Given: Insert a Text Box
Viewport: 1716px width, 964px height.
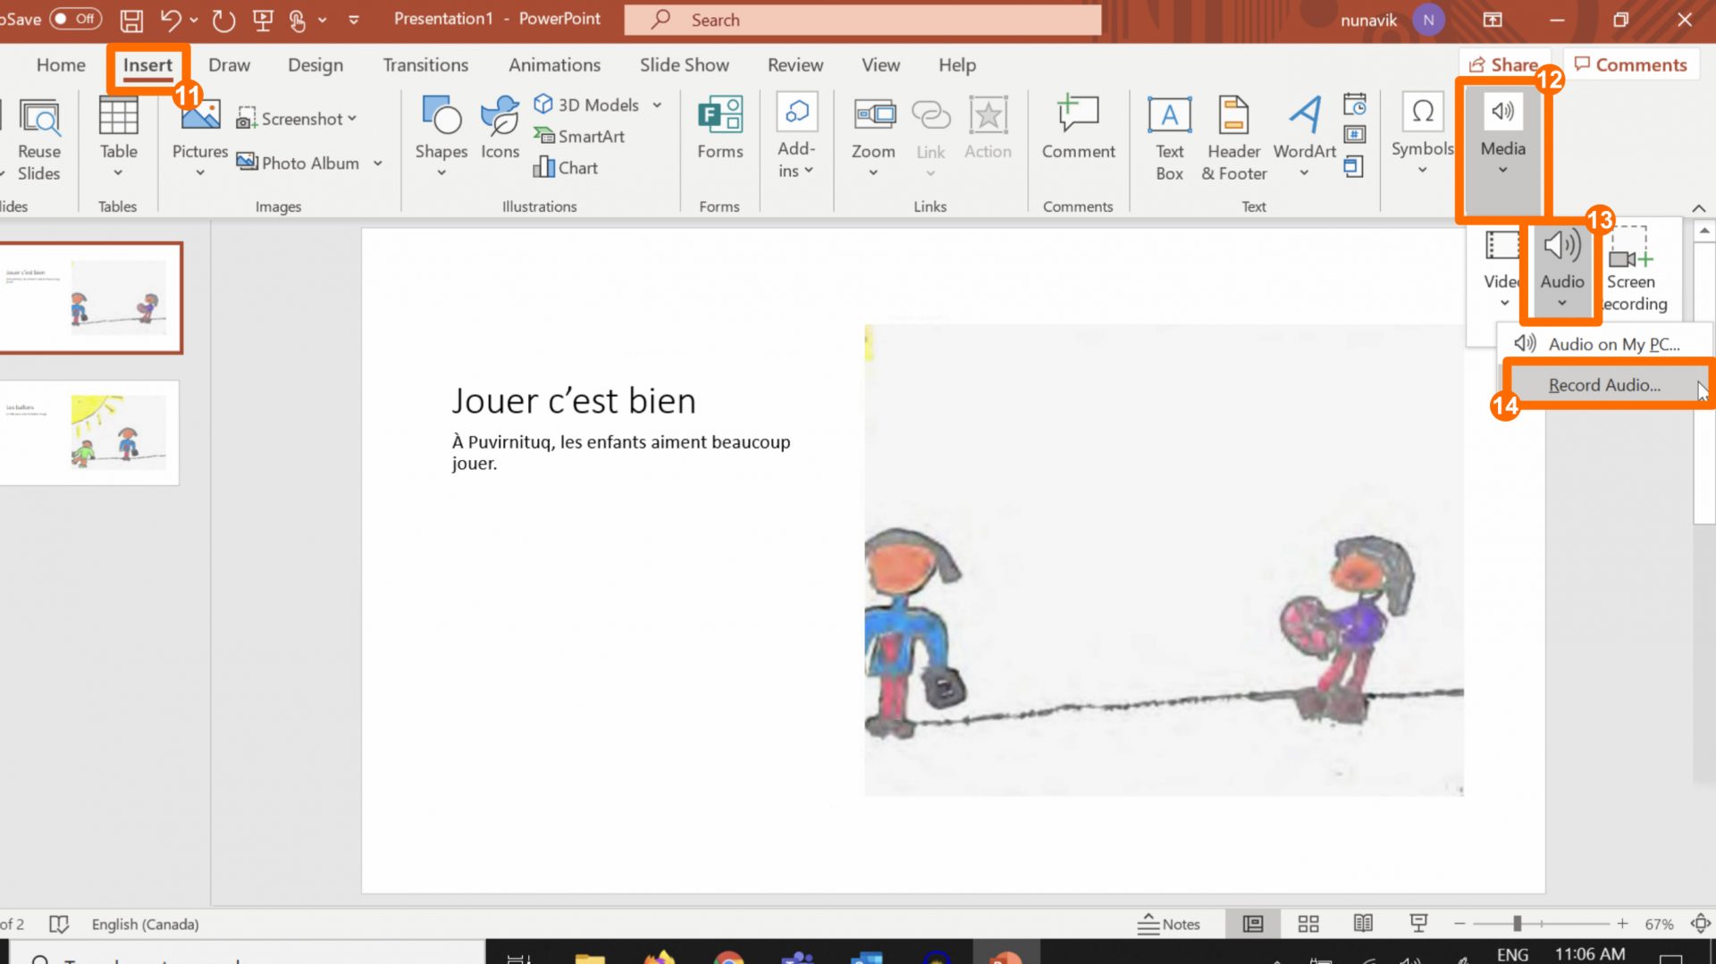Looking at the screenshot, I should 1169,136.
